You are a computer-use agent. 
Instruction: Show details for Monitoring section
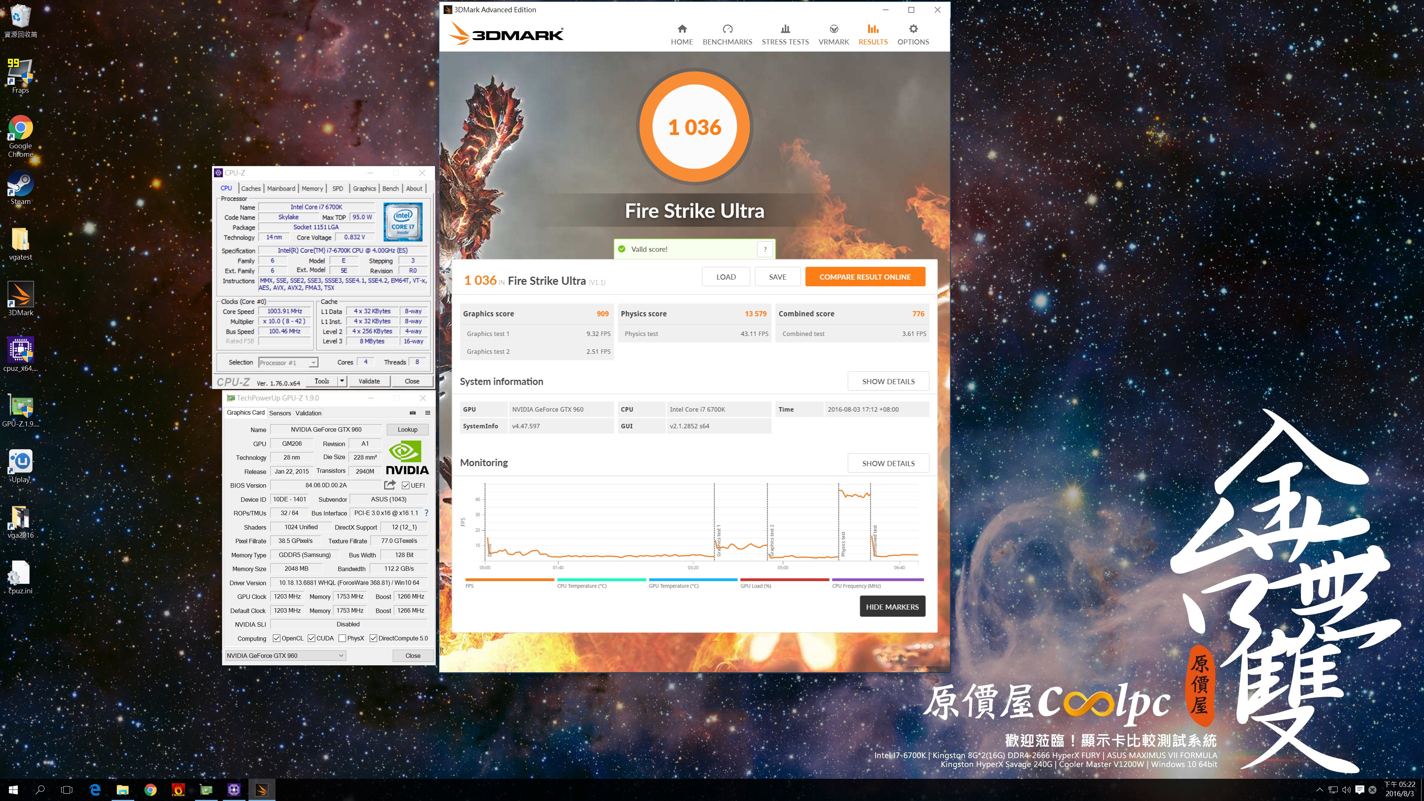tap(888, 463)
